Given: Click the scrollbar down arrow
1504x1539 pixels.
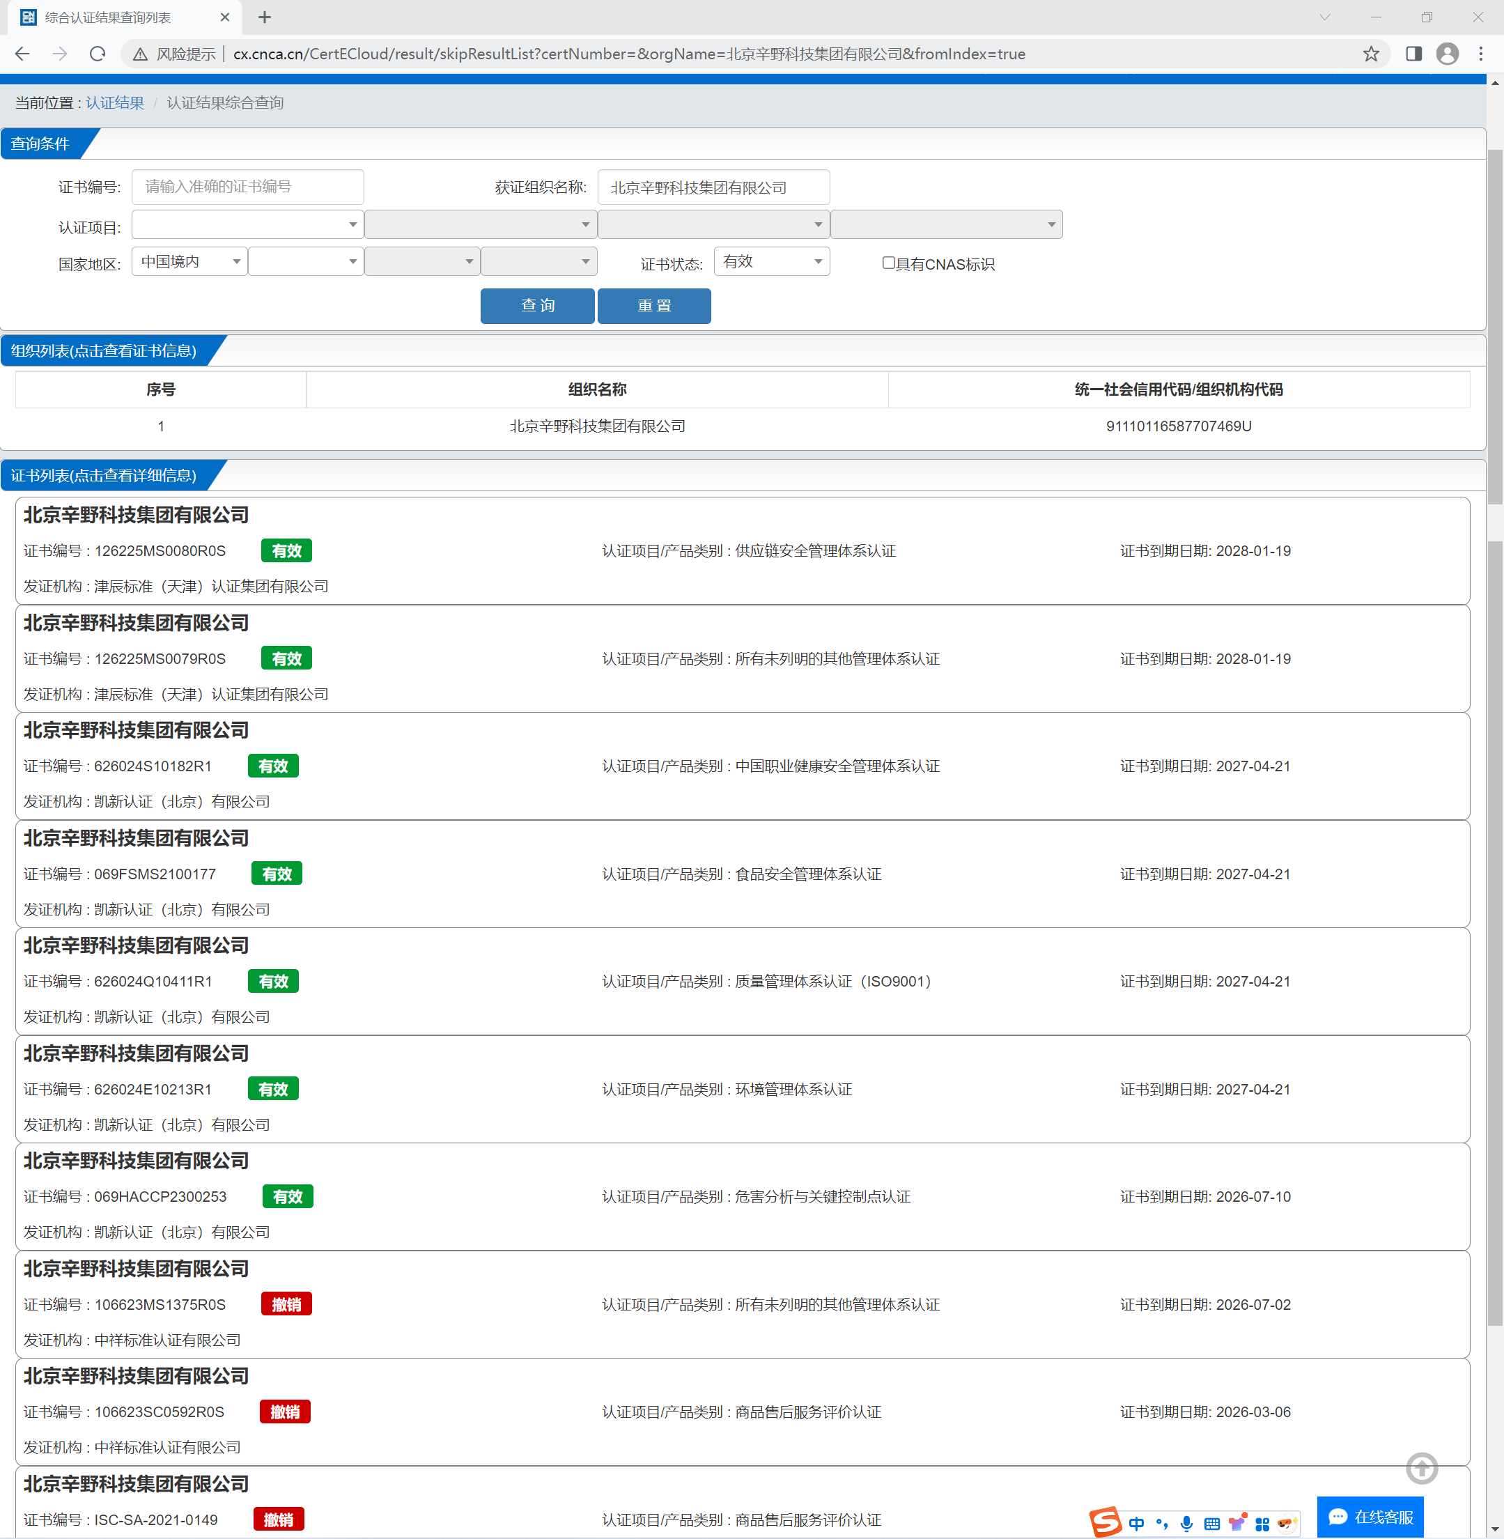Looking at the screenshot, I should pyautogui.click(x=1494, y=1529).
